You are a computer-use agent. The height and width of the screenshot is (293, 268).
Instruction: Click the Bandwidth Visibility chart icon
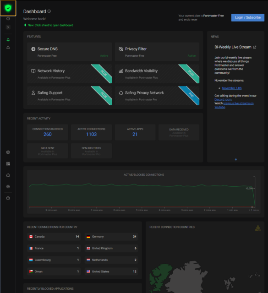121,71
